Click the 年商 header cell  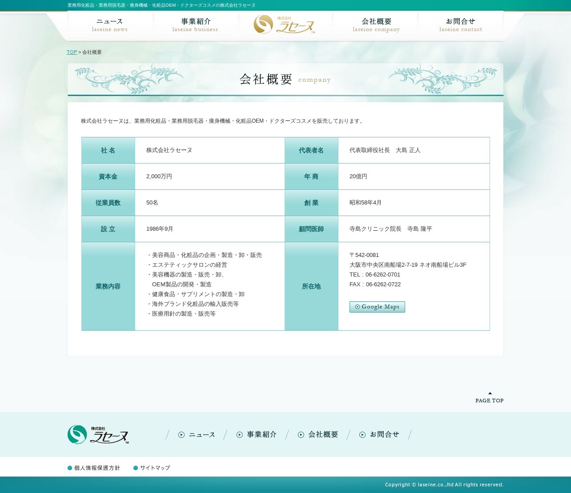click(x=311, y=176)
